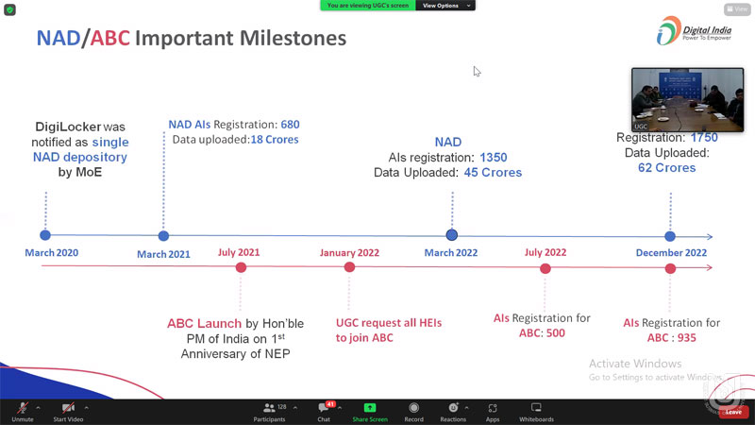Click the 'NAD/ABC Important Milestones' title
This screenshot has width=755, height=425.
(192, 38)
